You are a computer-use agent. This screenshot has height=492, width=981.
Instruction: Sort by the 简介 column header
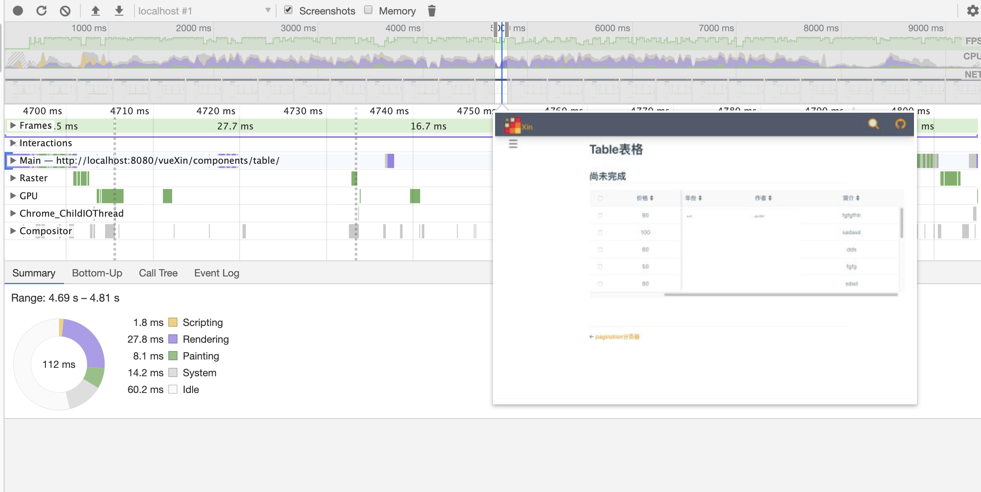851,198
